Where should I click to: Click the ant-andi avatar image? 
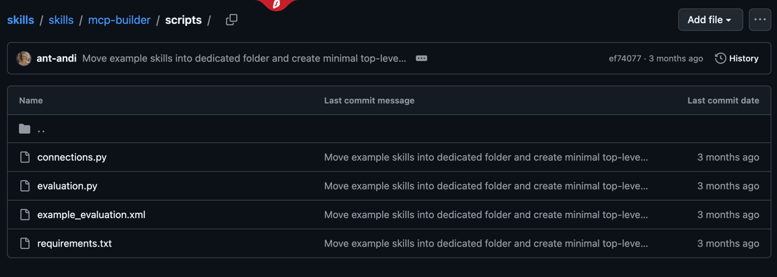24,58
